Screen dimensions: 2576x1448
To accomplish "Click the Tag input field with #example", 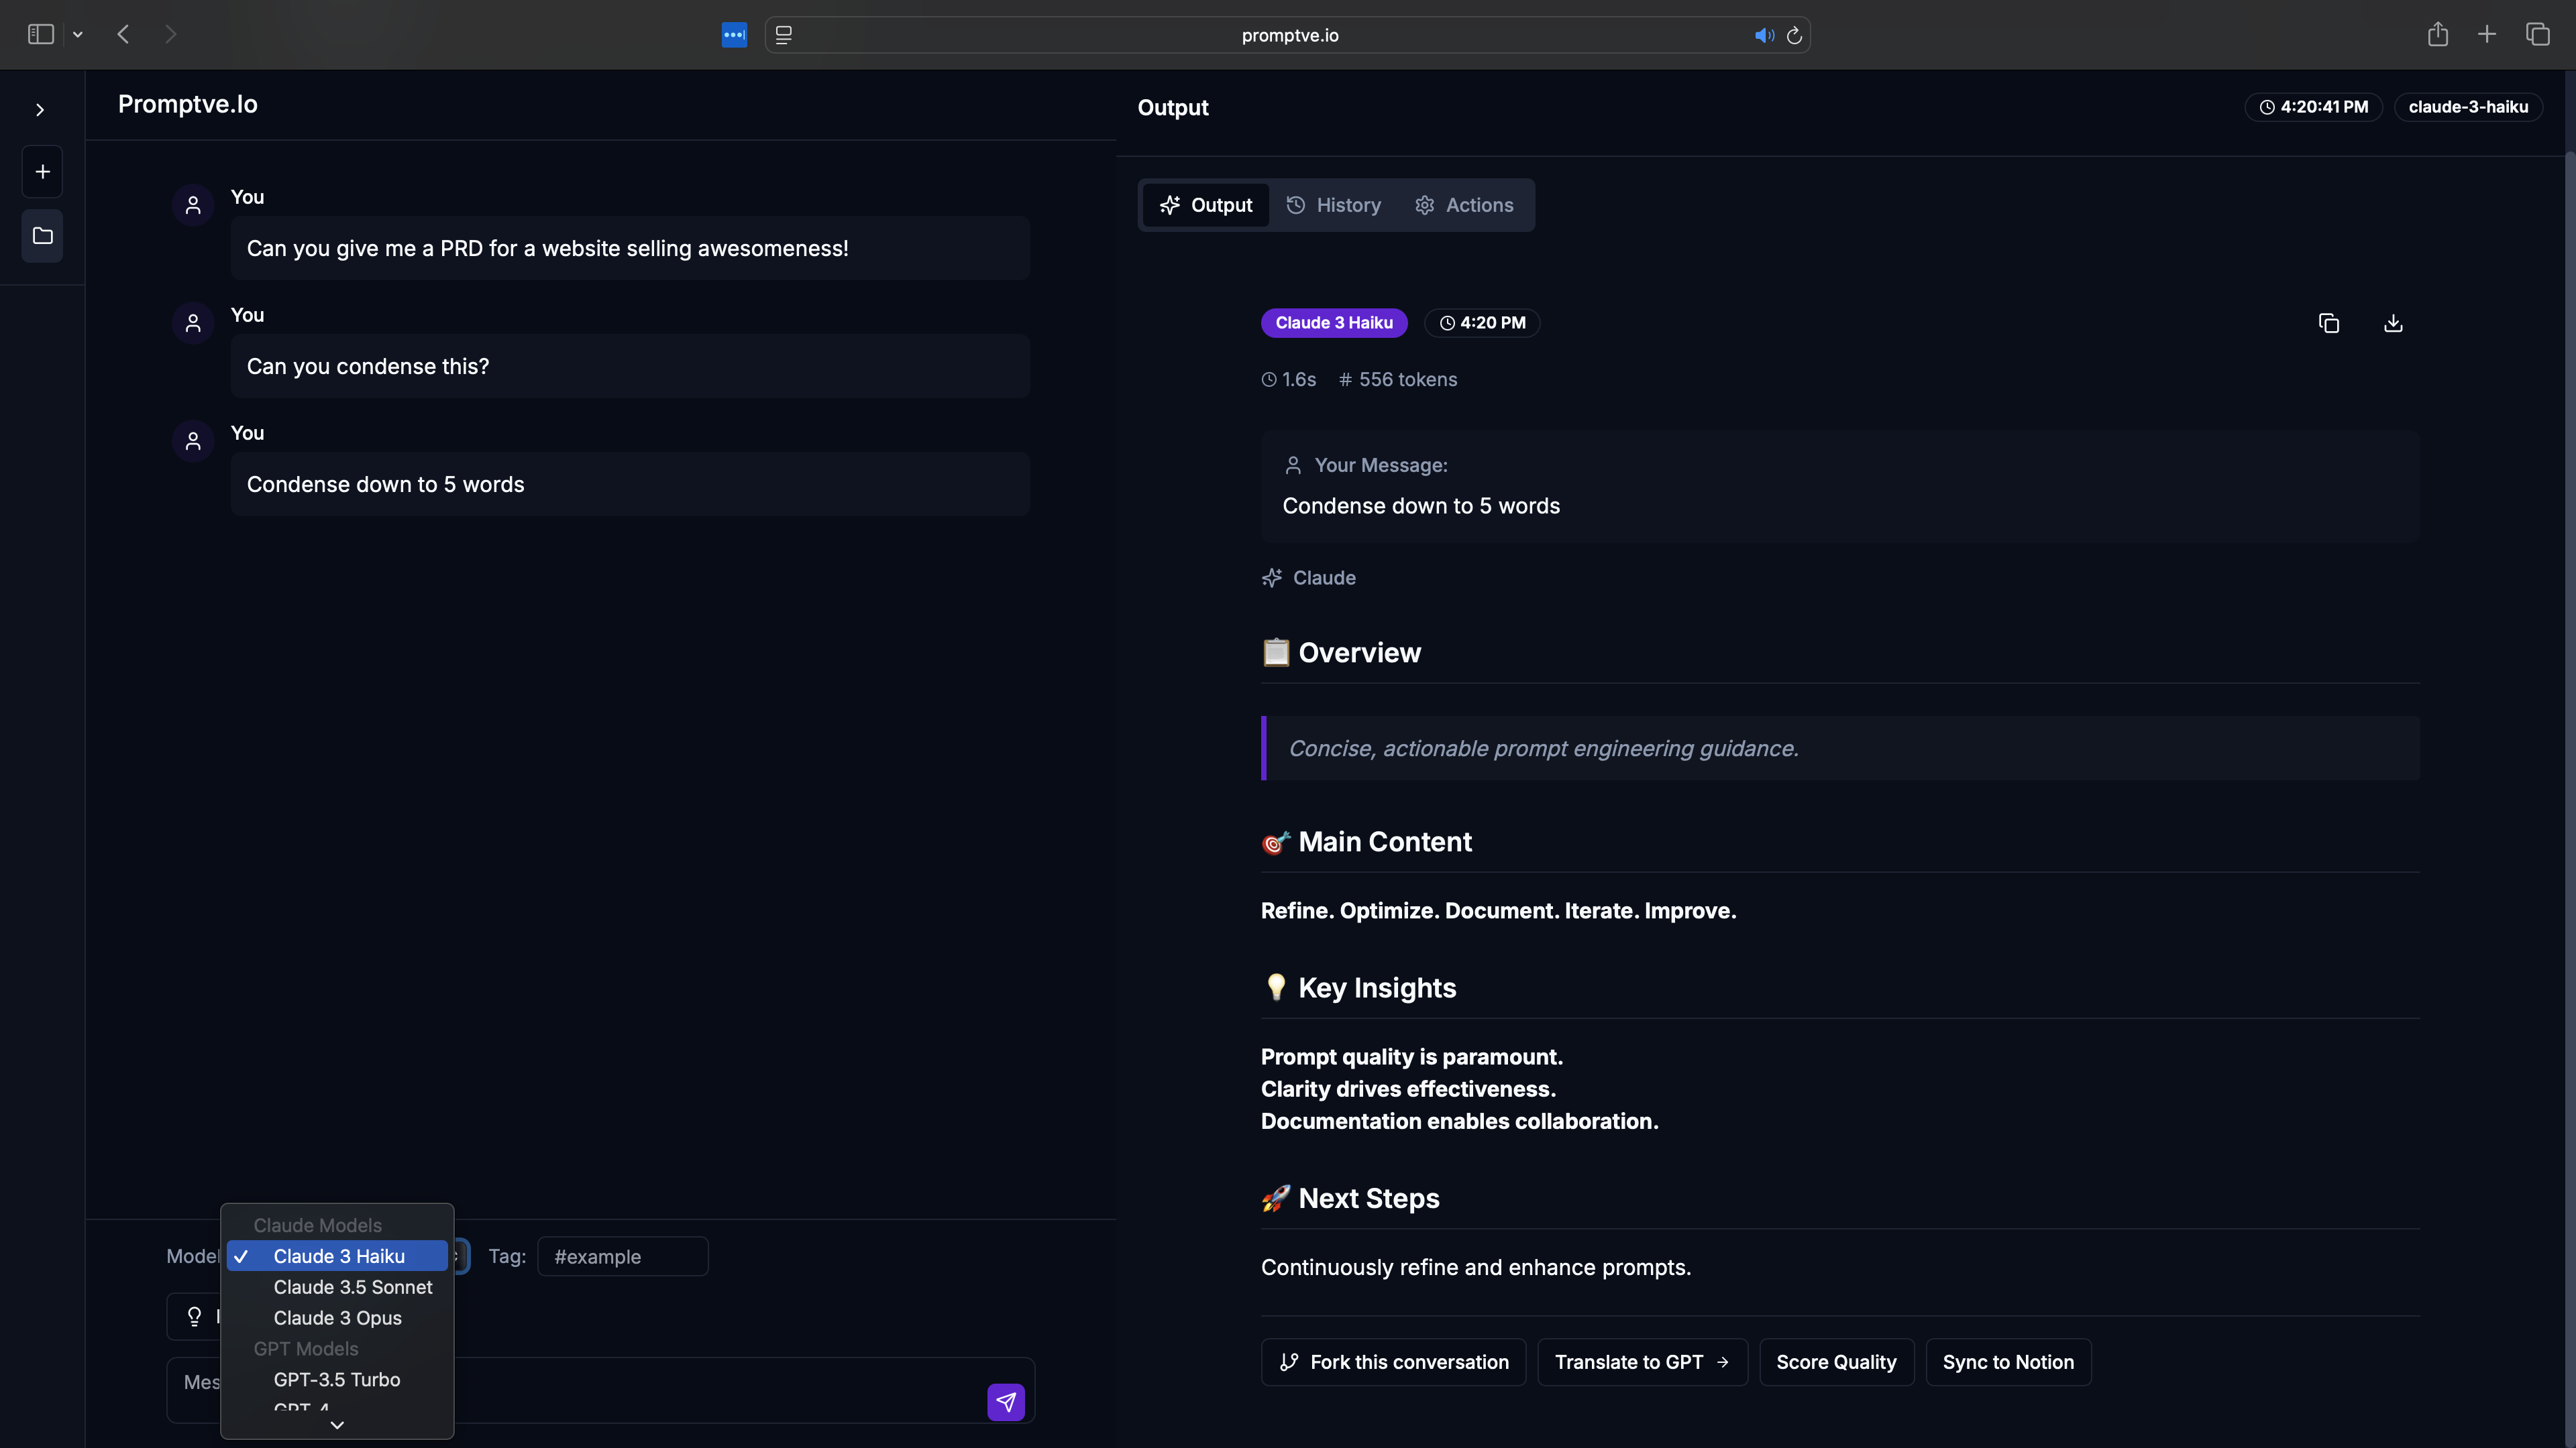I will tap(622, 1256).
